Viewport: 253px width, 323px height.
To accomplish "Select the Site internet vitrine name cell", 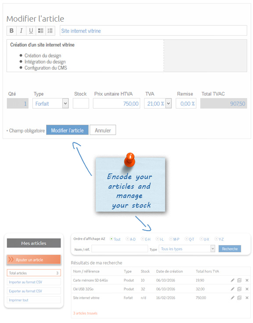I will point(86,297).
